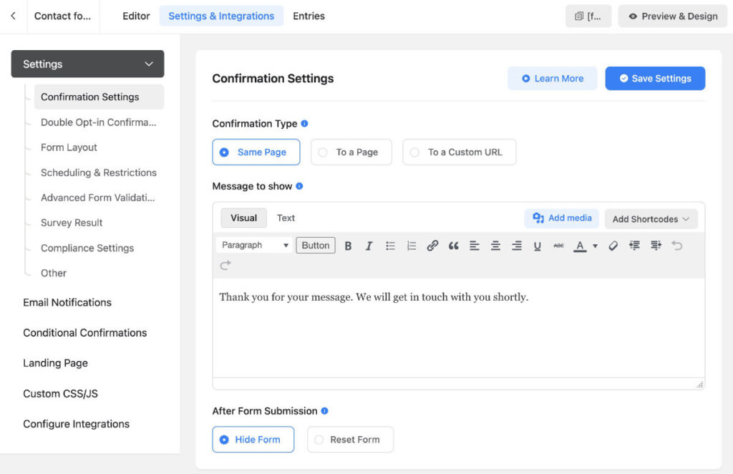
Task: Choose To a Custom URL option
Action: [459, 152]
